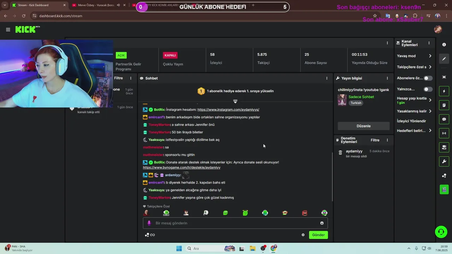The image size is (452, 254).
Task: Click the channel points icon below message box
Action: [x=147, y=235]
